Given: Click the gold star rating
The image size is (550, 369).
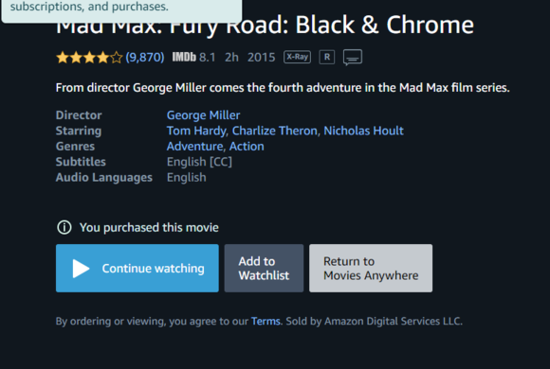Looking at the screenshot, I should tap(89, 58).
